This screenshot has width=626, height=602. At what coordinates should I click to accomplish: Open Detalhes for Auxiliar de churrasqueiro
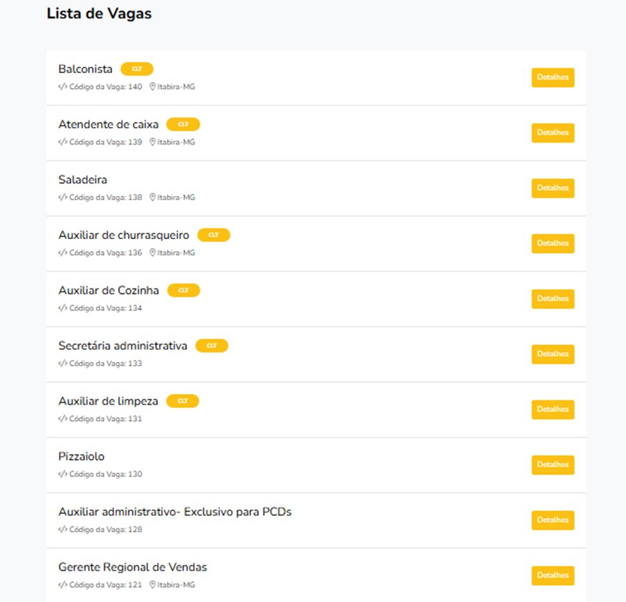[x=552, y=243]
